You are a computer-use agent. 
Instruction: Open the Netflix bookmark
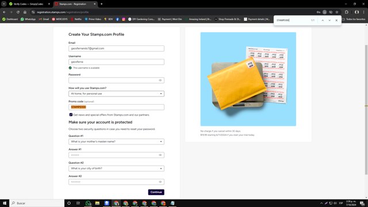tap(76, 19)
